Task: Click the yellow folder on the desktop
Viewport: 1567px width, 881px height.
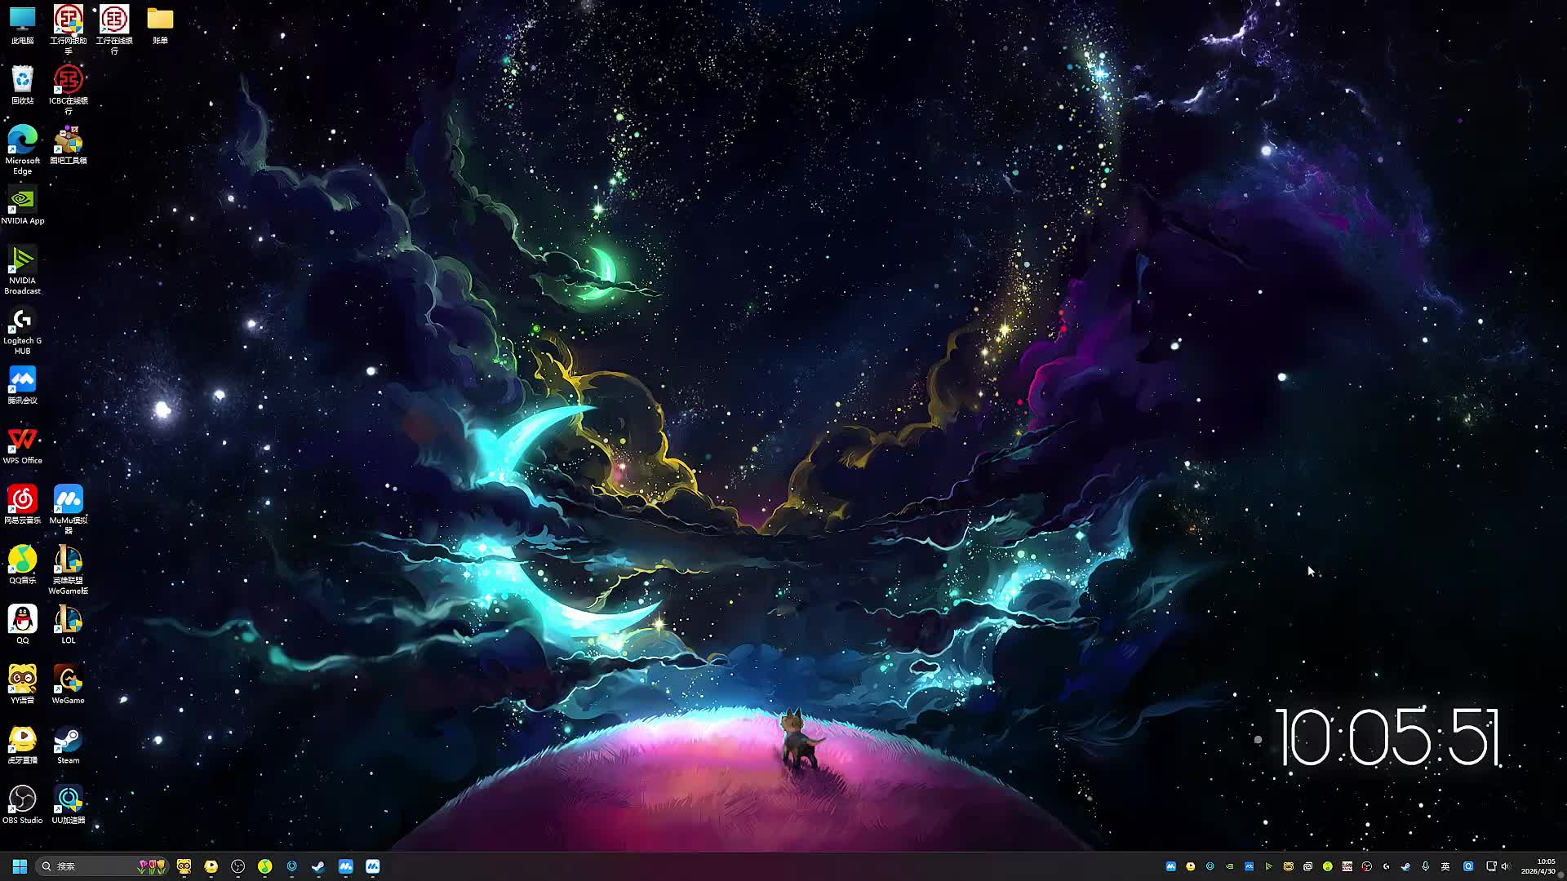Action: click(160, 20)
